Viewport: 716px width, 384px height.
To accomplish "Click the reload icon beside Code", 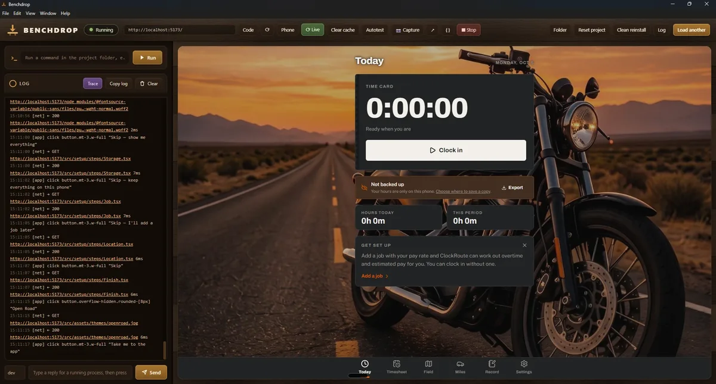I will click(267, 30).
